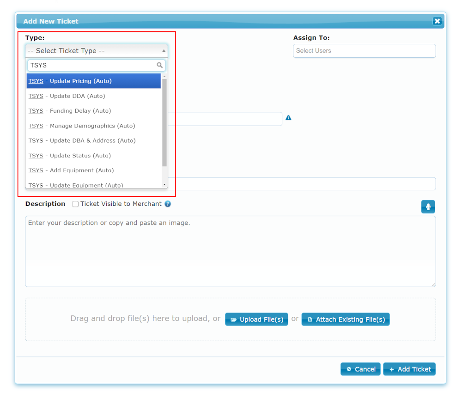
Task: Pick TSYS - Funding Delay (Auto)
Action: point(94,111)
